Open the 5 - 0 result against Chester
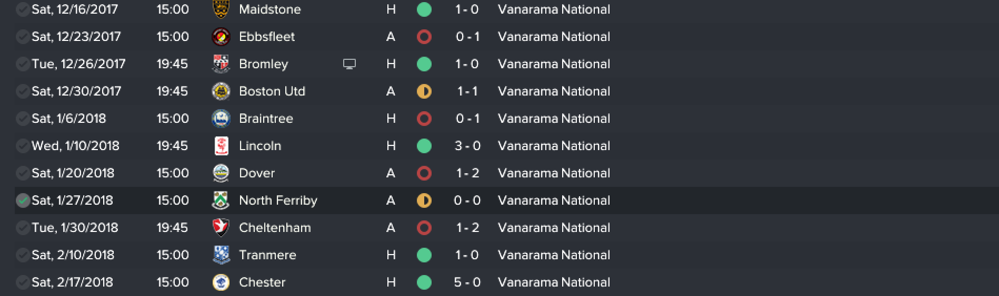 (467, 282)
